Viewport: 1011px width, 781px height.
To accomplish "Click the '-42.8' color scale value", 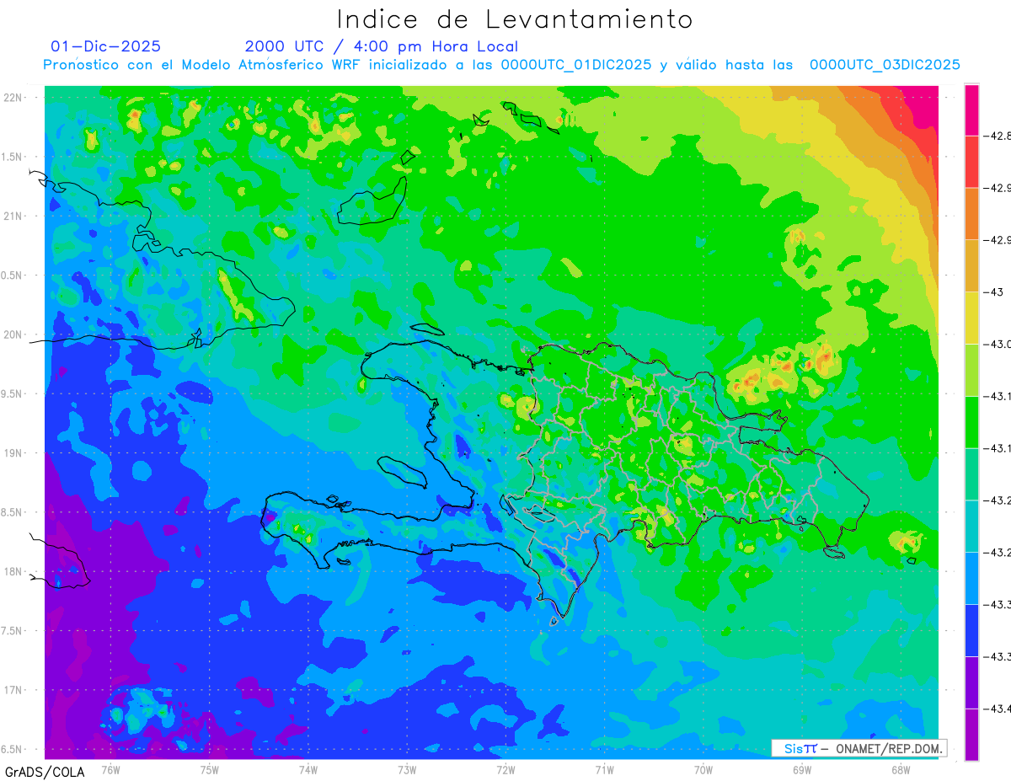I will click(997, 136).
